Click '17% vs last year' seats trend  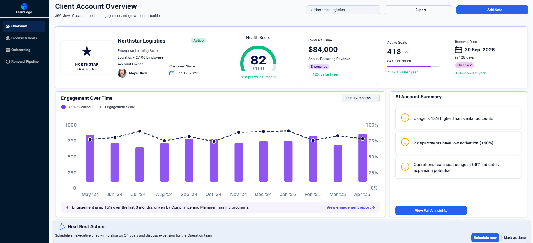pos(405,72)
